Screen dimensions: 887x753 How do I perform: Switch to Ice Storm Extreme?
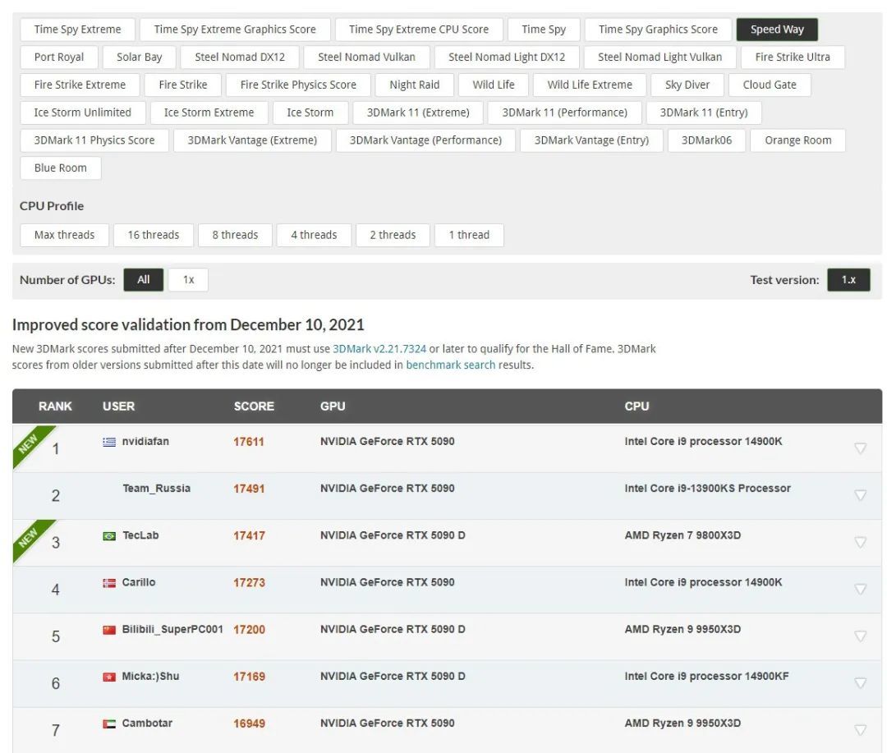coord(209,112)
